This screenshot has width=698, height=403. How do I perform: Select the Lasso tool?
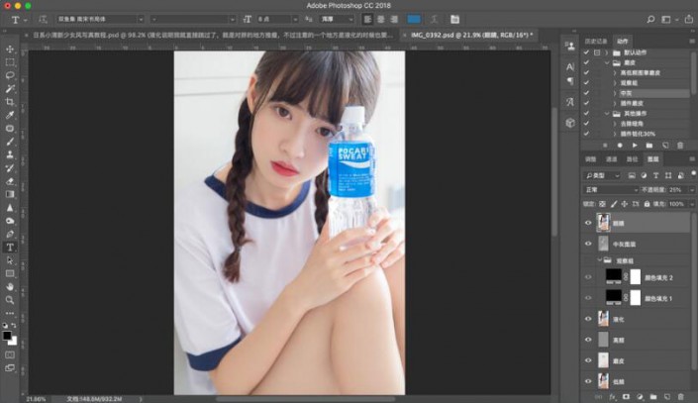pos(10,75)
